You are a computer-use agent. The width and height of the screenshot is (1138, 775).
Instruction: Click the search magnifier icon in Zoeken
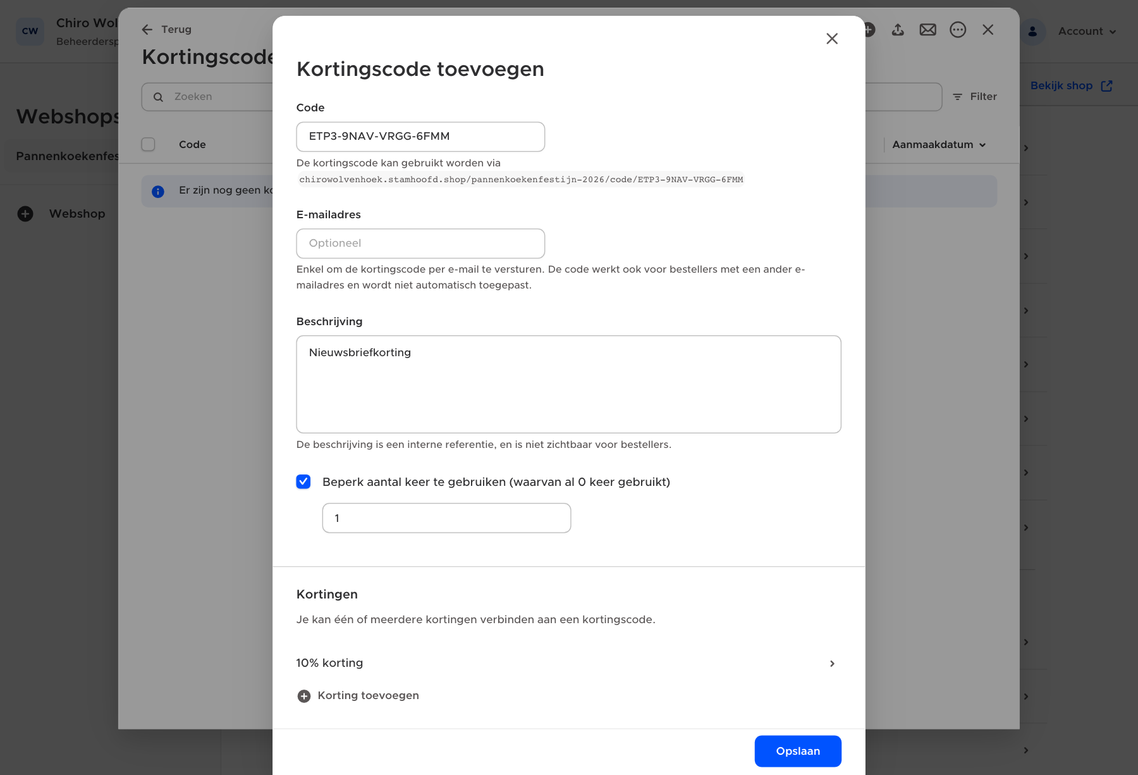point(158,97)
